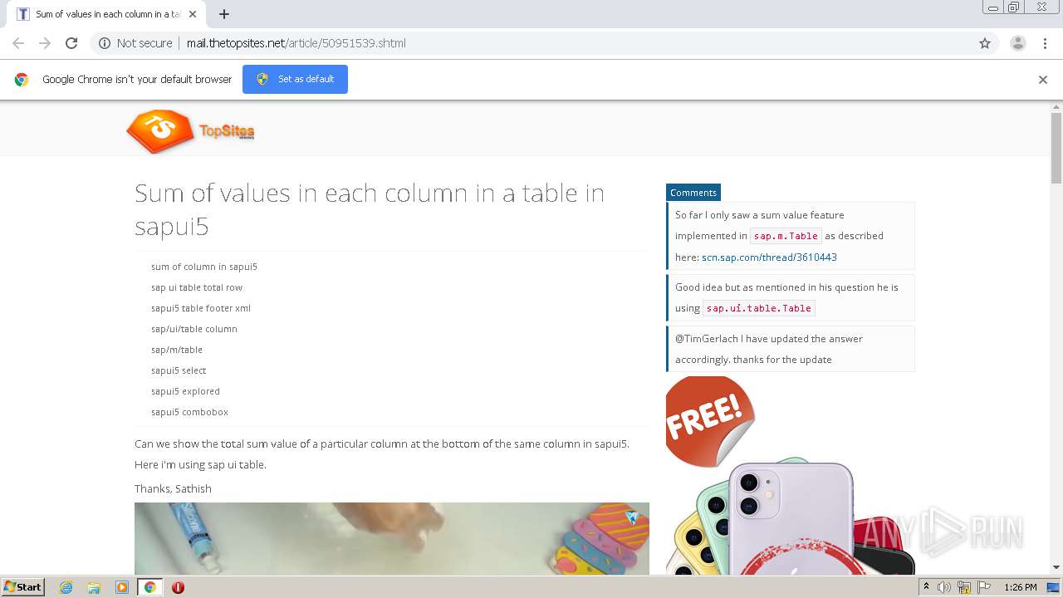Click the FREE iPhone advertisement image
This screenshot has width=1063, height=598.
click(x=790, y=475)
